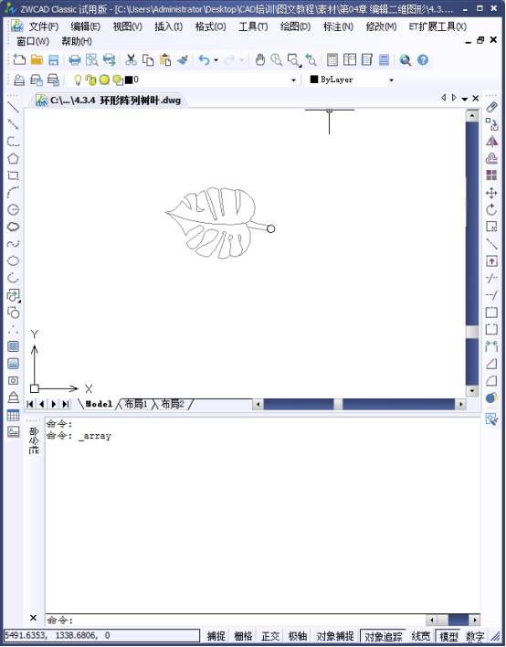This screenshot has width=506, height=647.
Task: Click the black layer color swatch
Action: point(129,80)
